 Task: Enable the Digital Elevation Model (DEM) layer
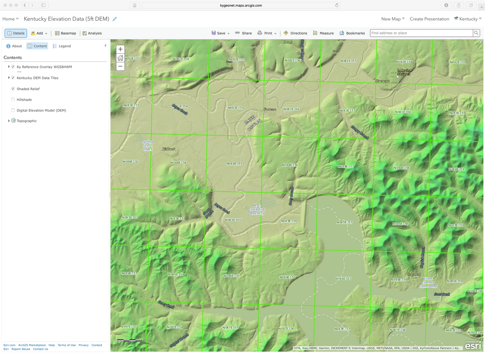click(13, 110)
